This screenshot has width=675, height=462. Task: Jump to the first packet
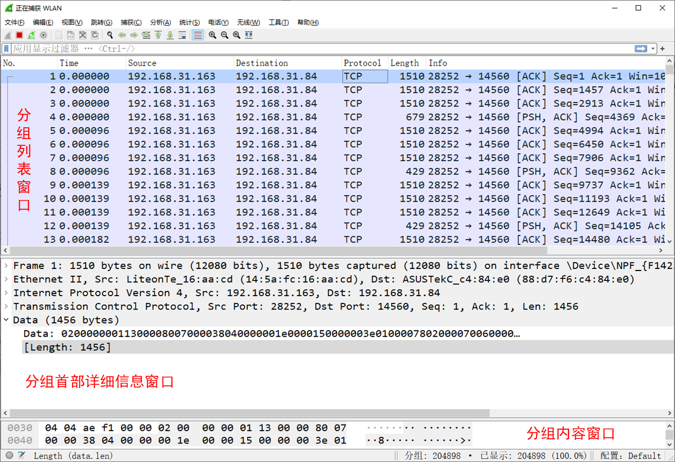(x=158, y=35)
